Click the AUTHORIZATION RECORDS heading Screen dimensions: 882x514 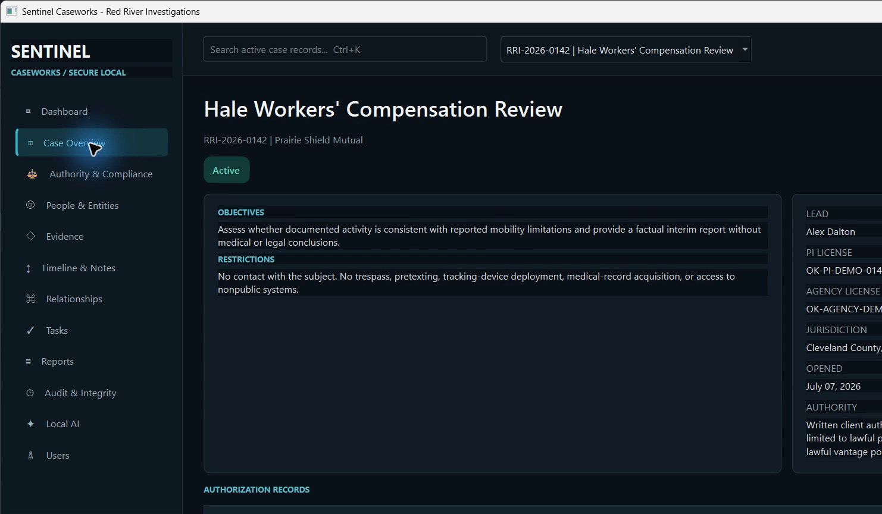257,490
